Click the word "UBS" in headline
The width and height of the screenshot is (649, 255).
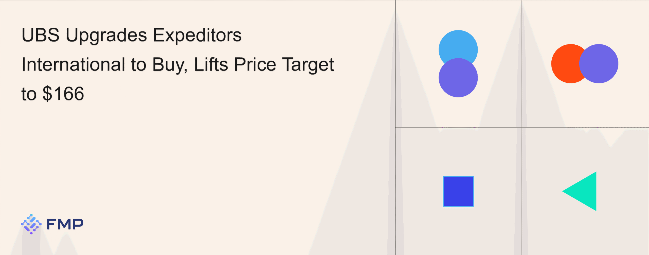40,35
